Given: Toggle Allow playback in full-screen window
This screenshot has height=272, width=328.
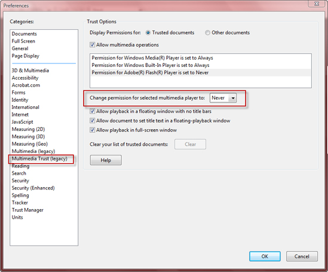Looking at the screenshot, I should click(x=92, y=130).
